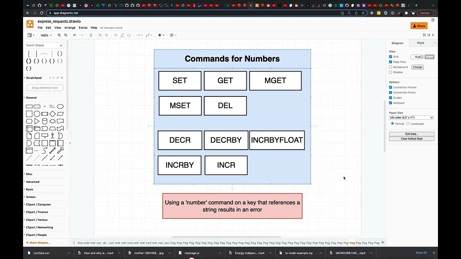Image resolution: width=461 pixels, height=259 pixels.
Task: Click the redo arrow icon
Action: [82, 35]
